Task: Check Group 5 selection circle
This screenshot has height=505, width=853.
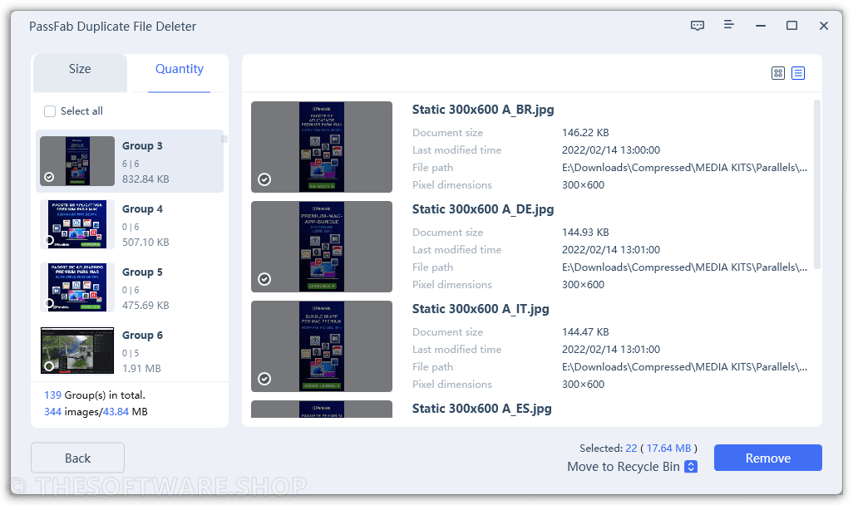Action: pos(49,303)
